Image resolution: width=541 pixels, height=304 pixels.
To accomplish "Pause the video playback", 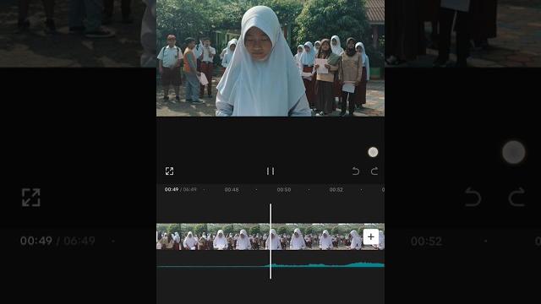I will click(x=270, y=171).
